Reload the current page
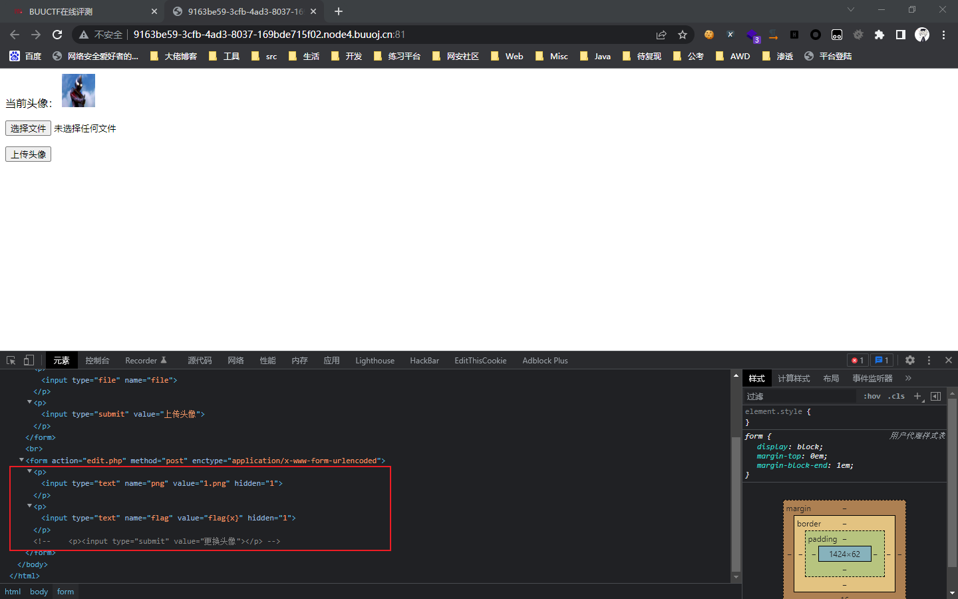Image resolution: width=958 pixels, height=599 pixels. [x=57, y=35]
